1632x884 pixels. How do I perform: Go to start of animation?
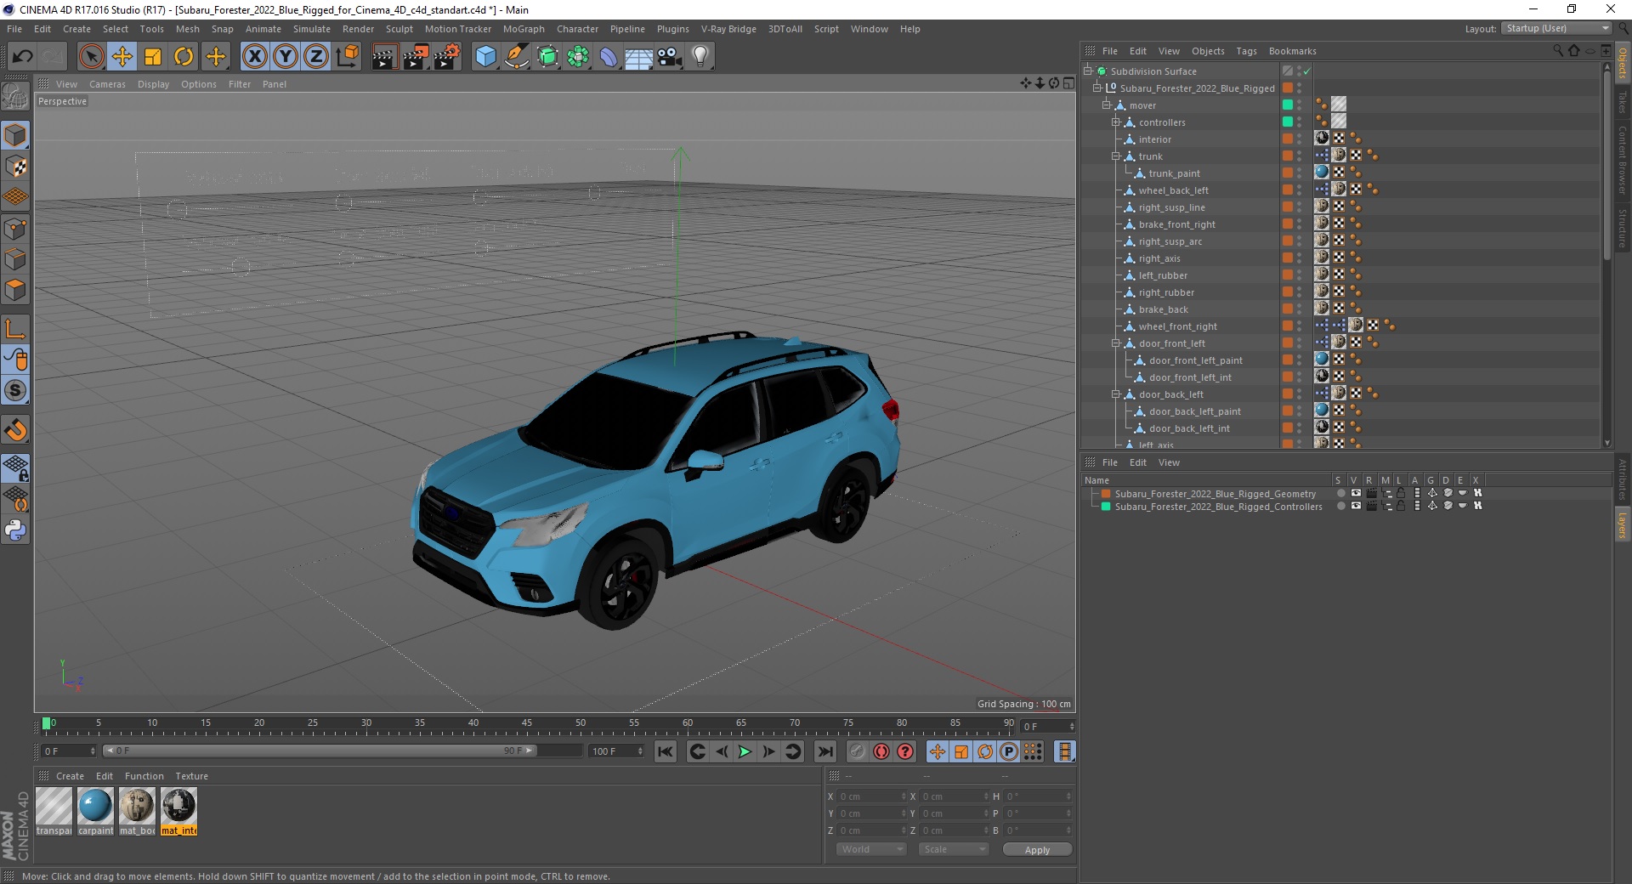(x=666, y=751)
